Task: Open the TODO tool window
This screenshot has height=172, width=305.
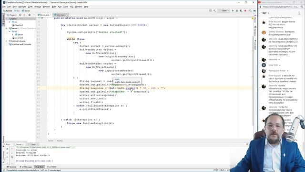Action: click(51, 167)
